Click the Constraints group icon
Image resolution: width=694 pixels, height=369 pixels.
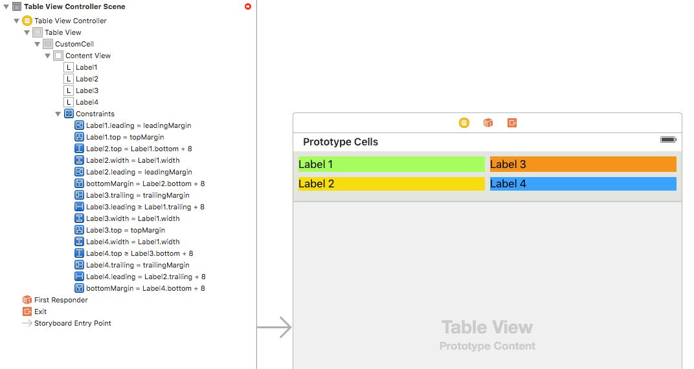pos(69,114)
